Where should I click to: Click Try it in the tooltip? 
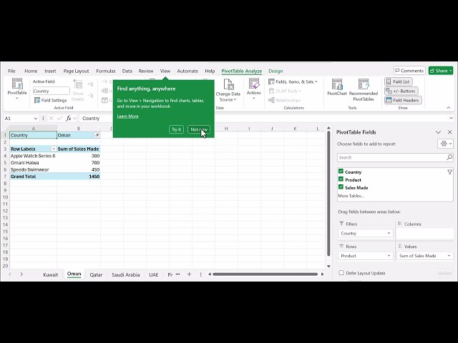[x=176, y=129]
